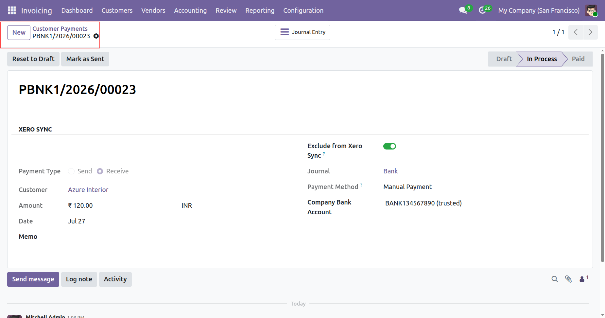Image resolution: width=605 pixels, height=318 pixels.
Task: Click the Send message button
Action: (33, 279)
